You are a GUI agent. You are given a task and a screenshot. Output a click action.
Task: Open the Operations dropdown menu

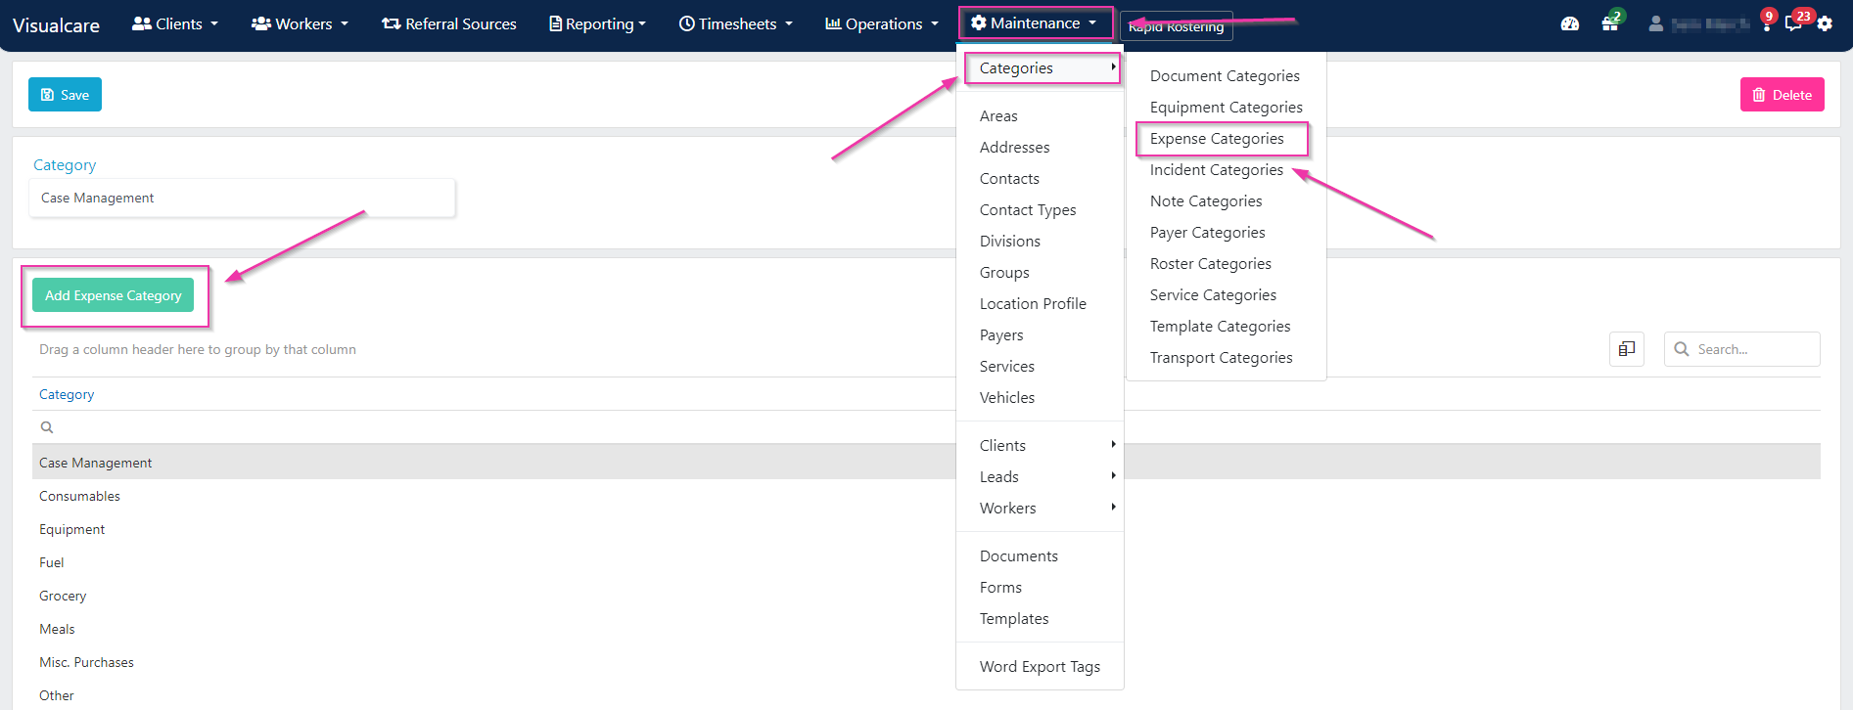[x=882, y=23]
